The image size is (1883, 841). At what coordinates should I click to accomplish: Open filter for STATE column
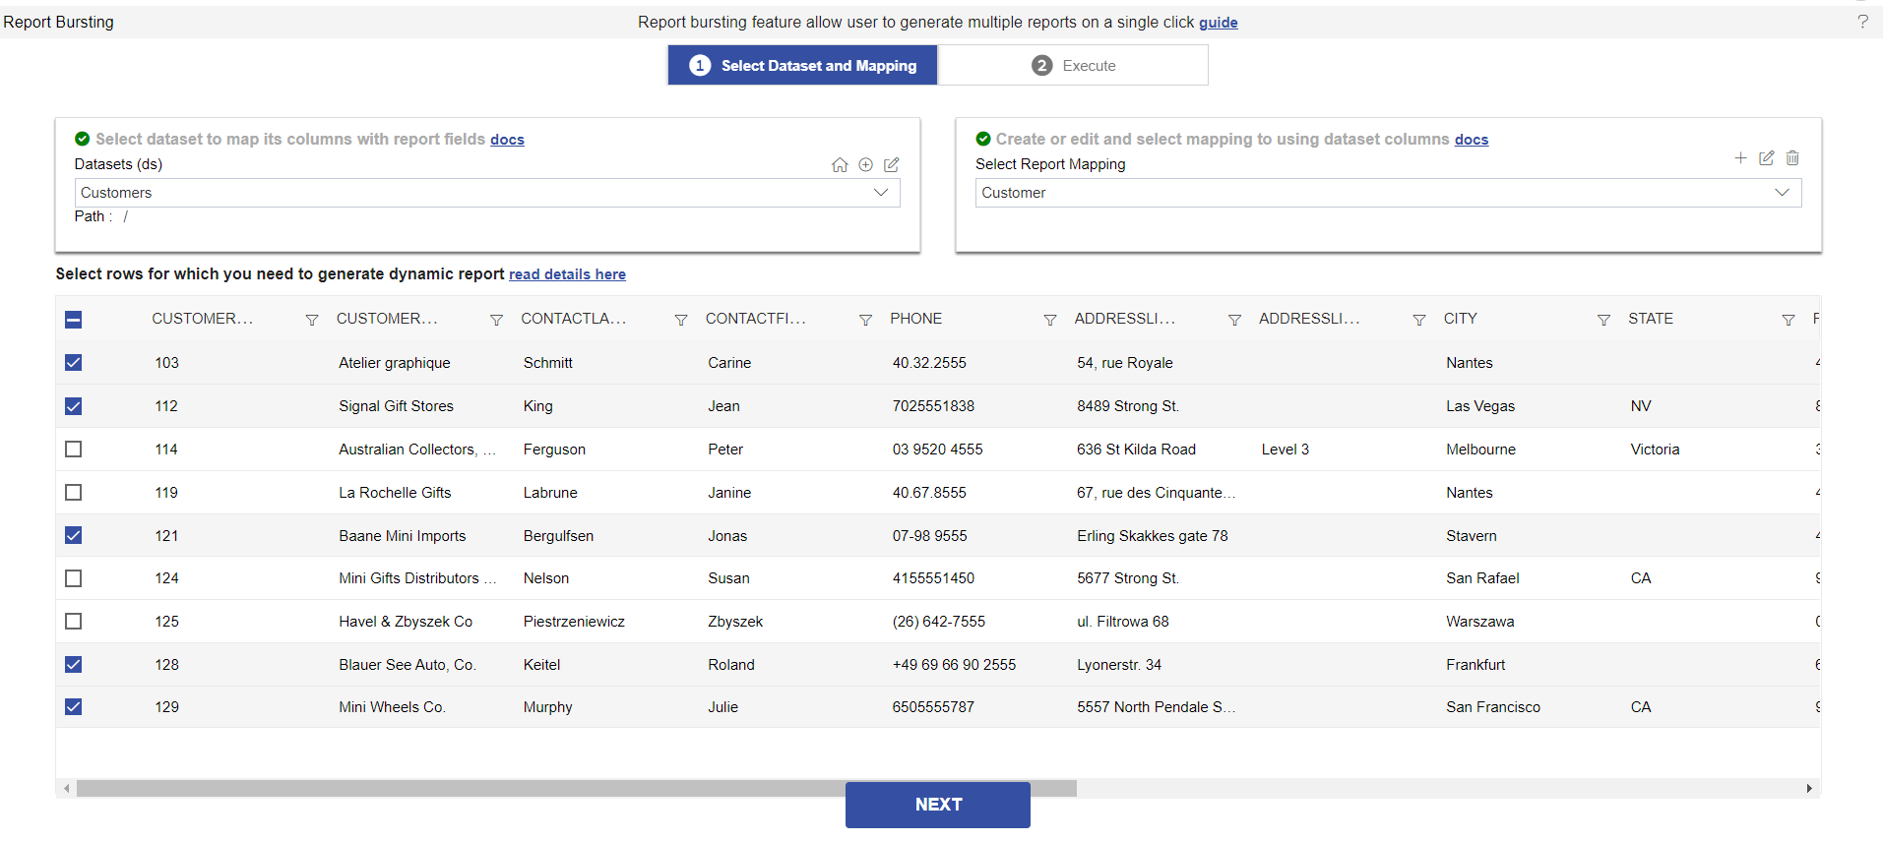click(x=1789, y=320)
